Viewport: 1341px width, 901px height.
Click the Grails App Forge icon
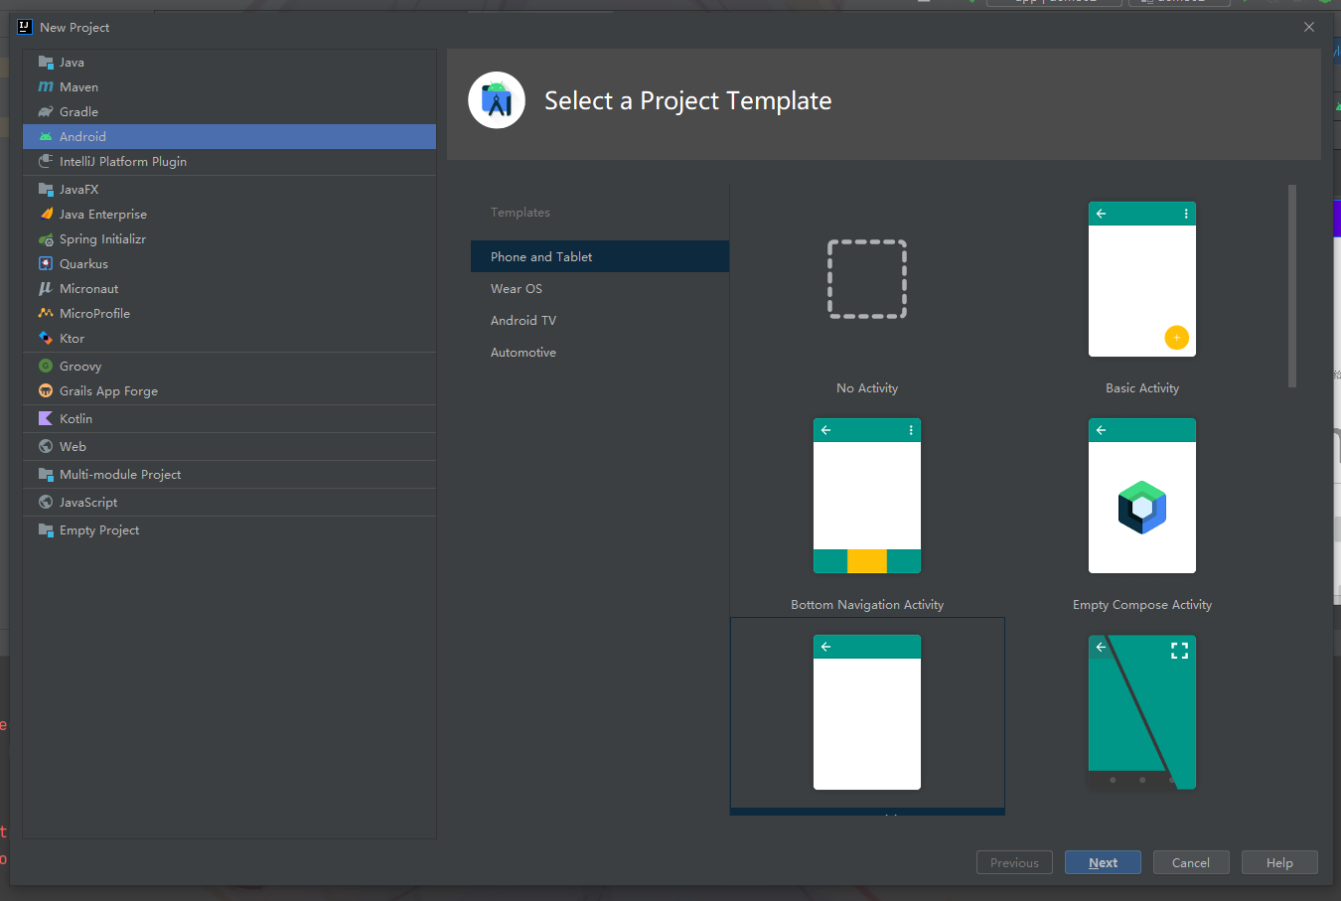[x=46, y=391]
